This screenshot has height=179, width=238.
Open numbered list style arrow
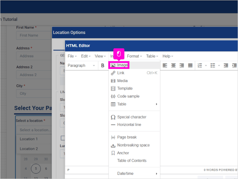[206, 66]
